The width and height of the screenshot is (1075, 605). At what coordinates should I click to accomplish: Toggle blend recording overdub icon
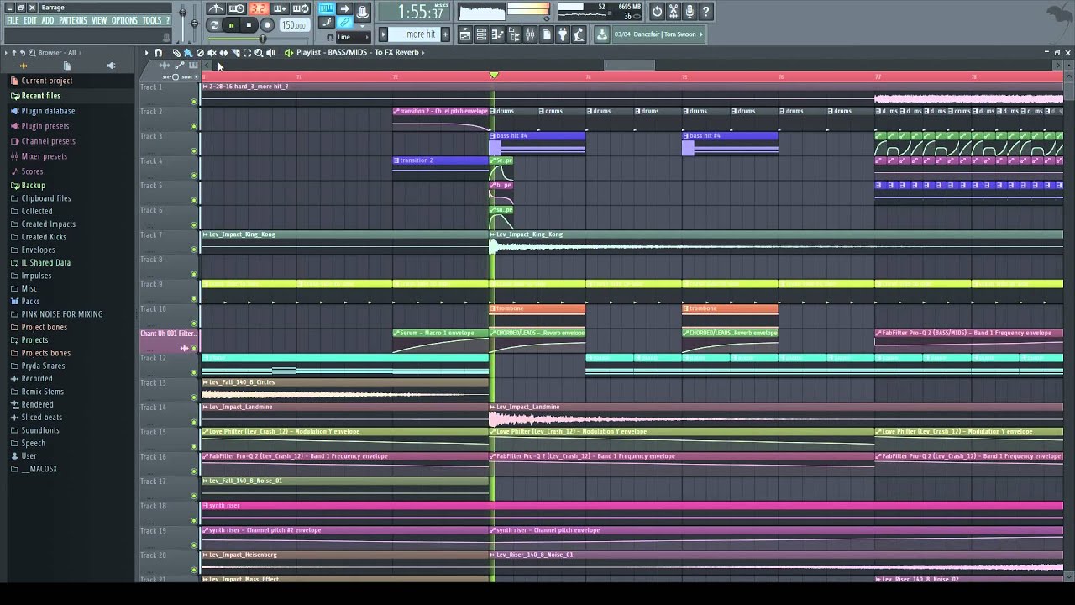click(x=280, y=8)
